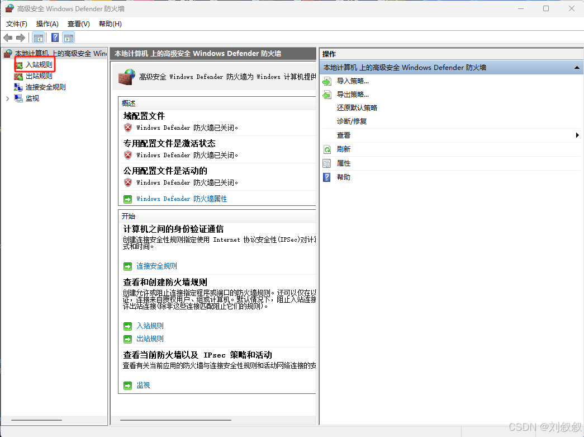Image resolution: width=584 pixels, height=437 pixels.
Task: Click the Help question-mark toolbar icon
Action: tap(54, 37)
